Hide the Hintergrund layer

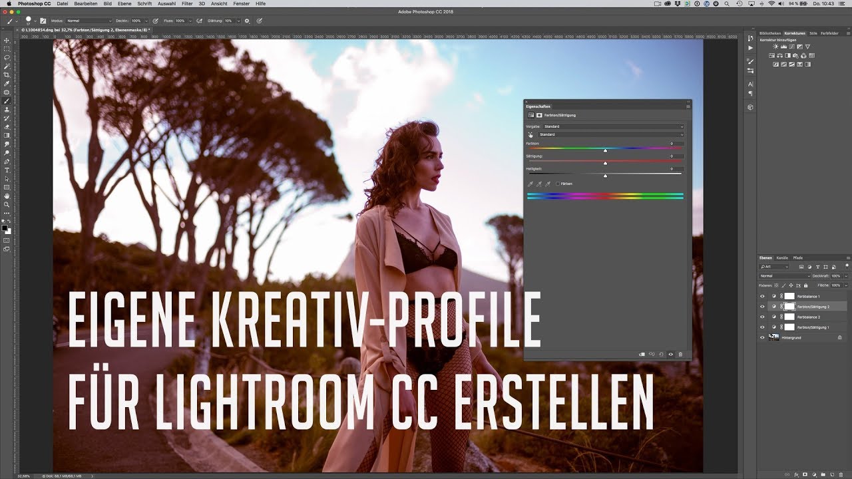[x=762, y=338]
